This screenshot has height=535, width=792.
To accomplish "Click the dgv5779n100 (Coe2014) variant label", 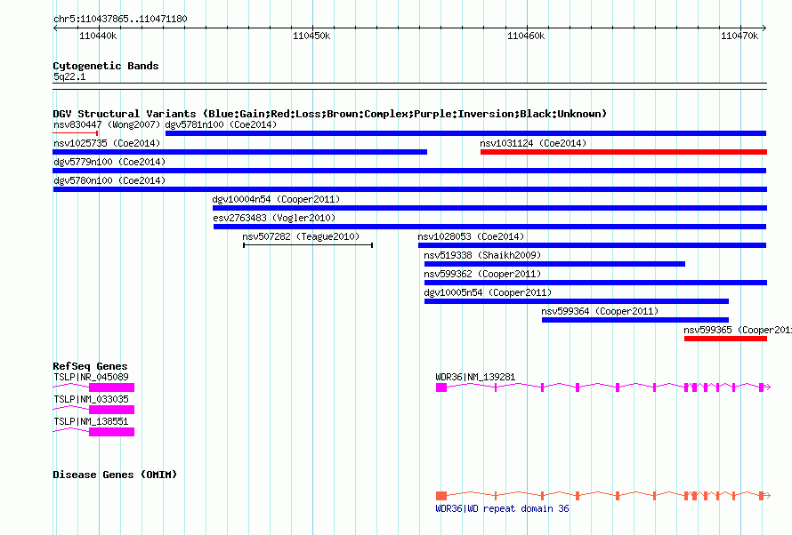I will [x=109, y=162].
